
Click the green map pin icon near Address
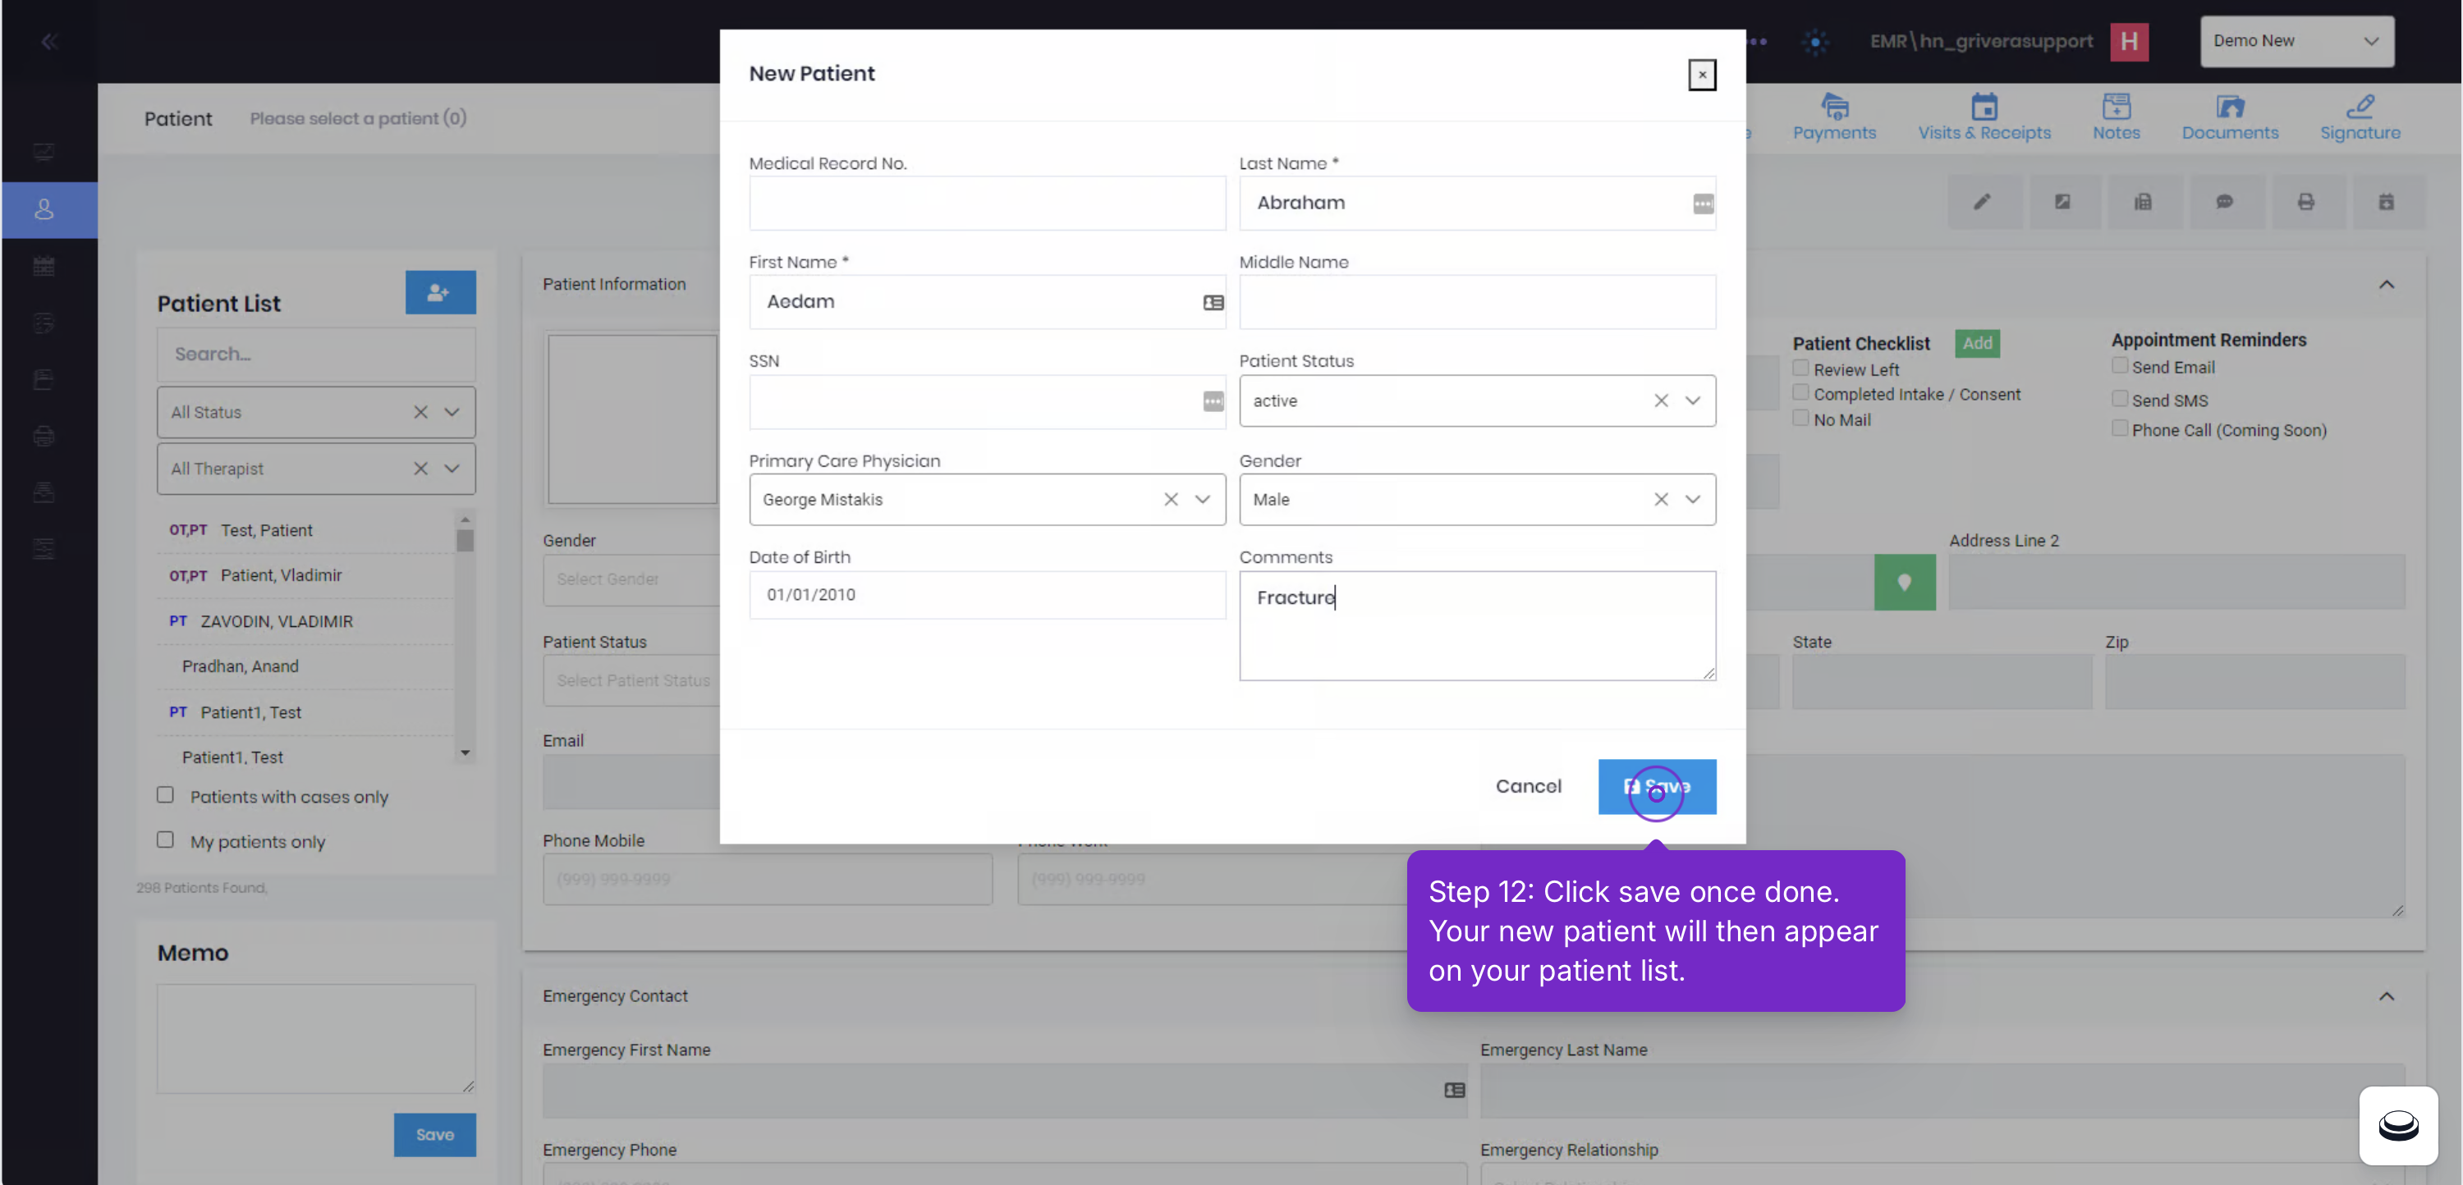coord(1905,582)
